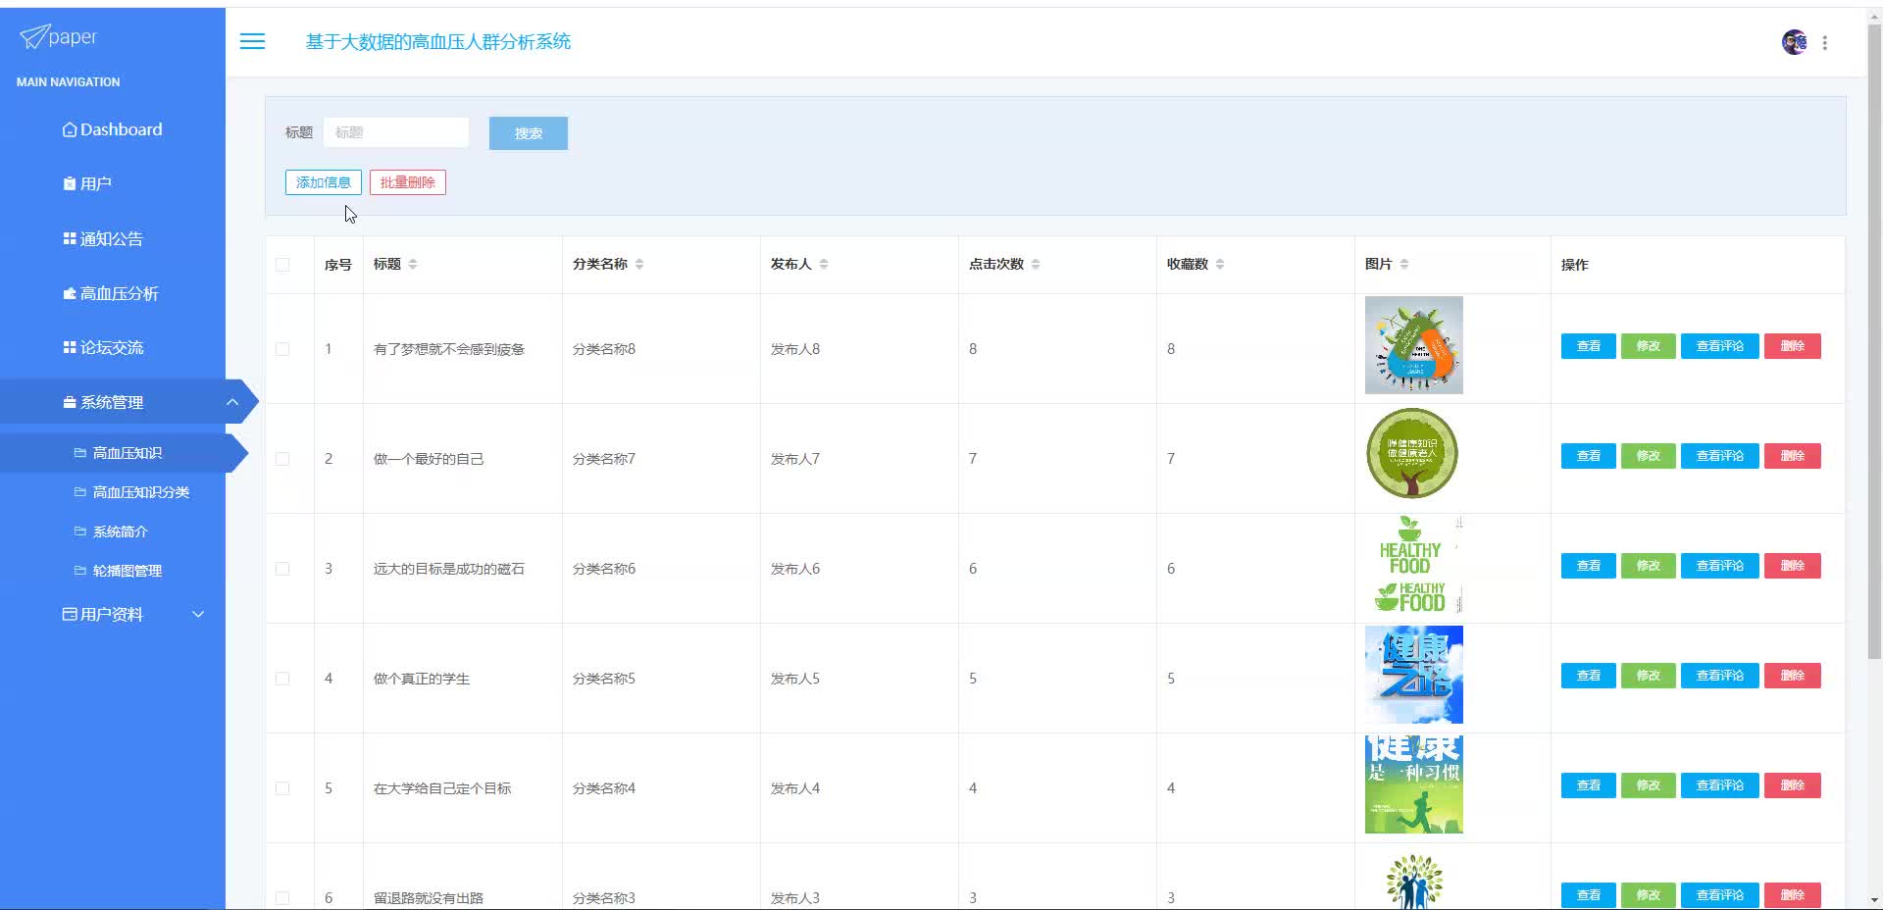Toggle the hamburger sidebar menu icon

(x=252, y=41)
